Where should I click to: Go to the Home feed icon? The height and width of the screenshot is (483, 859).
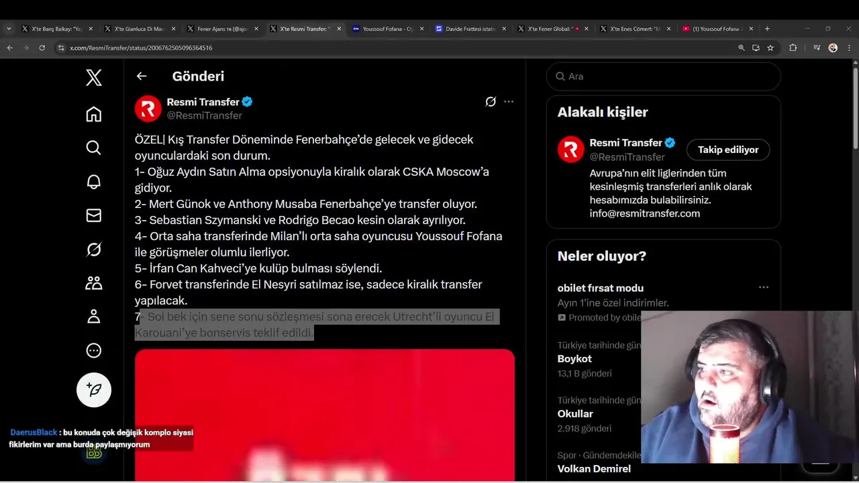point(94,114)
